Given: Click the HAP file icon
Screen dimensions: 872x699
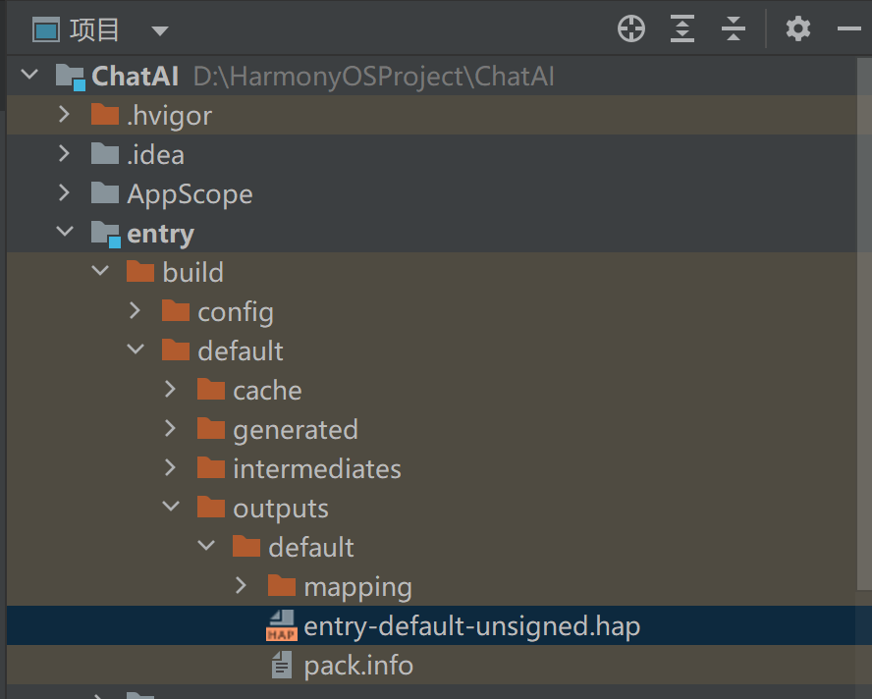Looking at the screenshot, I should pos(282,625).
